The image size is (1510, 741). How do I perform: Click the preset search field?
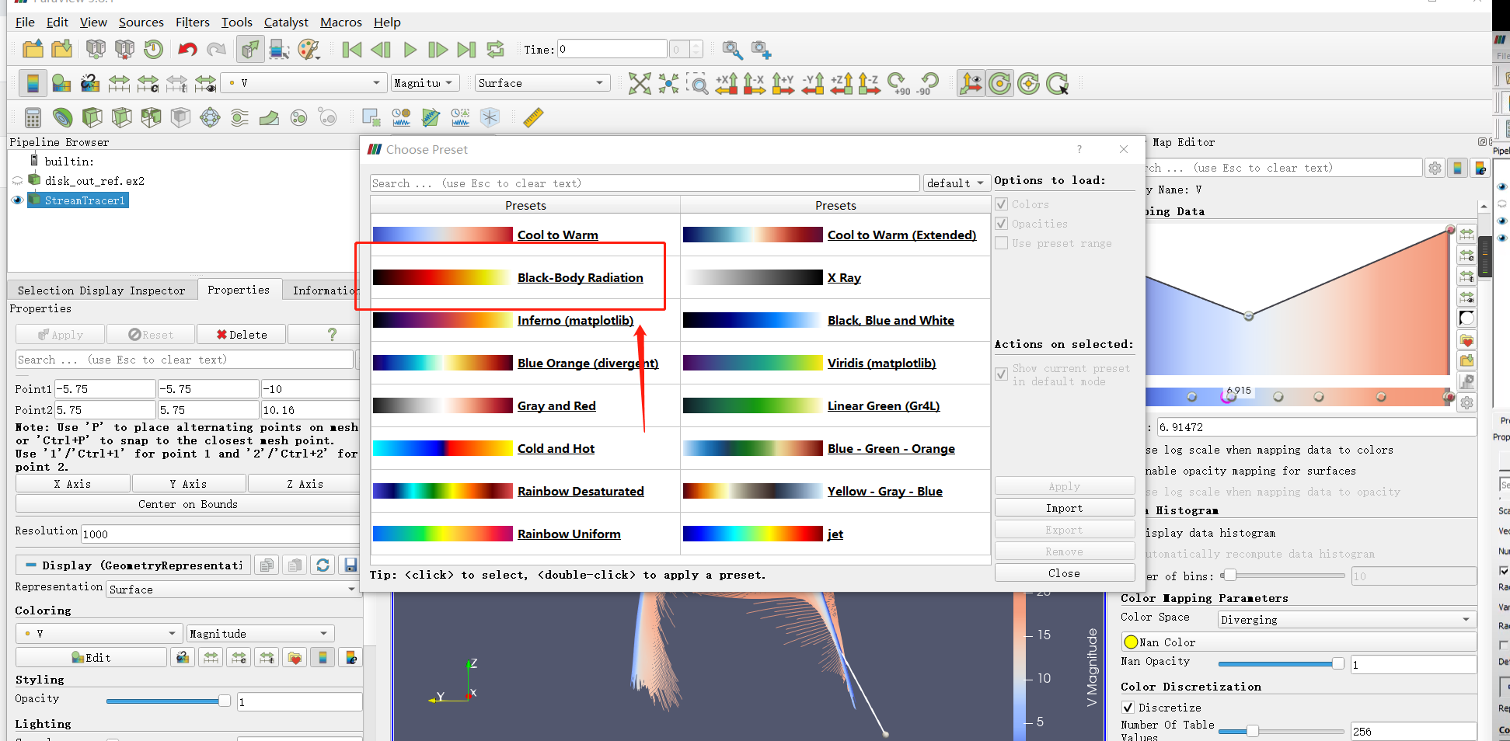[x=645, y=183]
